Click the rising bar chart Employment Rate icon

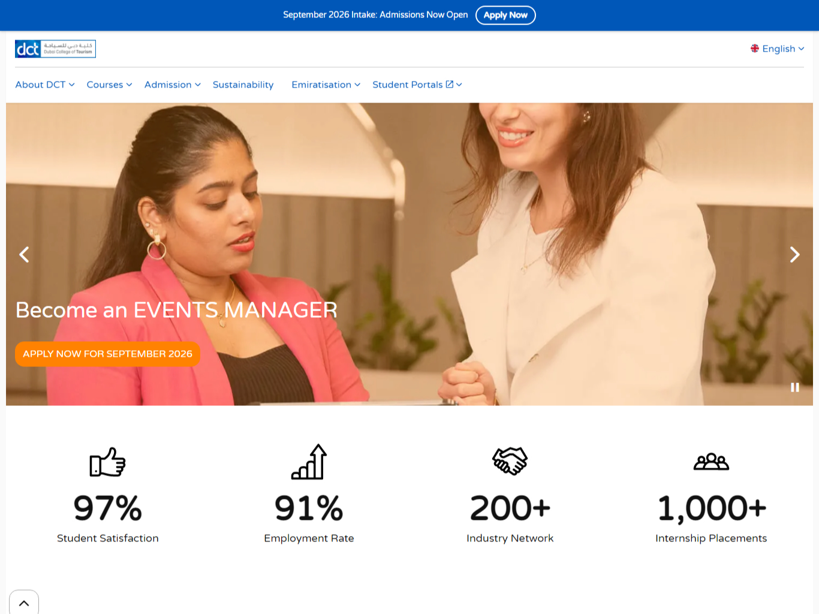(309, 462)
